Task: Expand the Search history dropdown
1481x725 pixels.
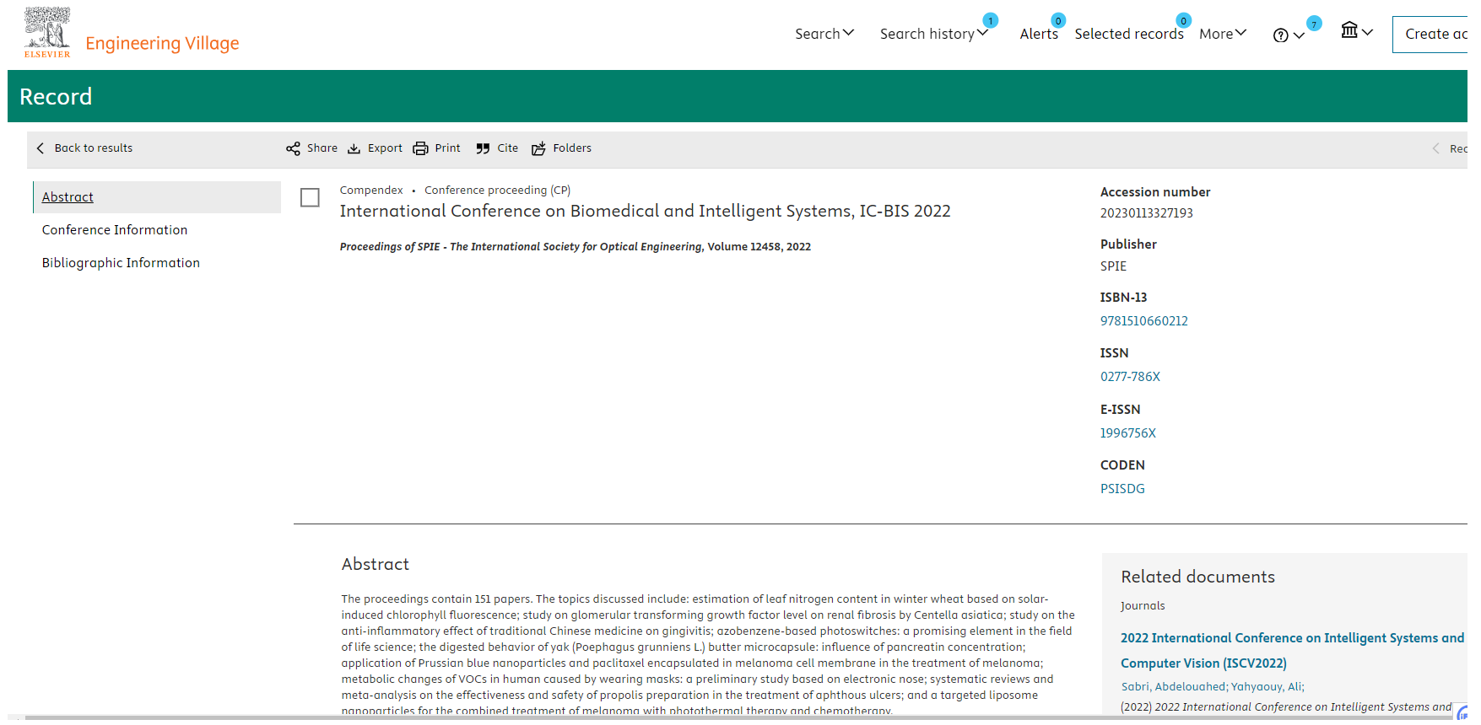Action: (932, 34)
